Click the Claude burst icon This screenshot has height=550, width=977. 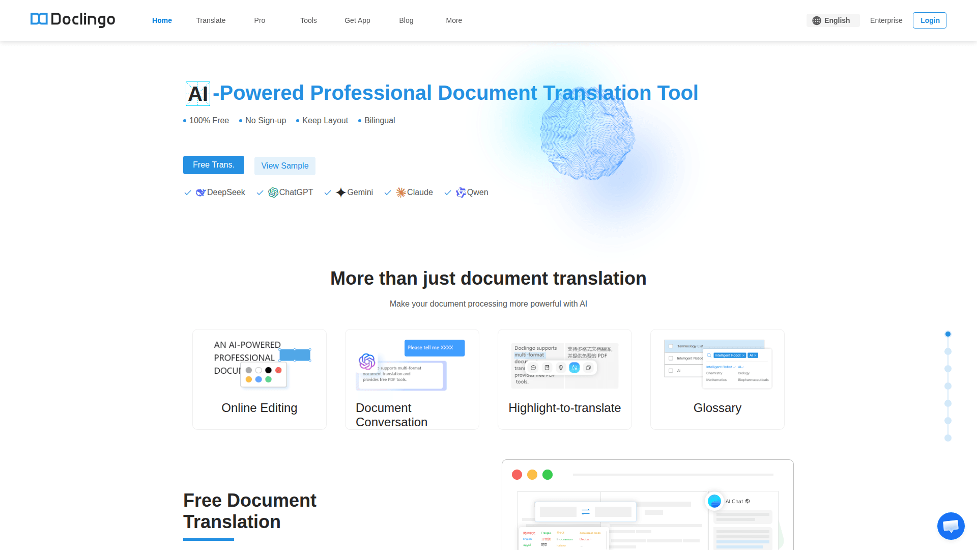[401, 193]
